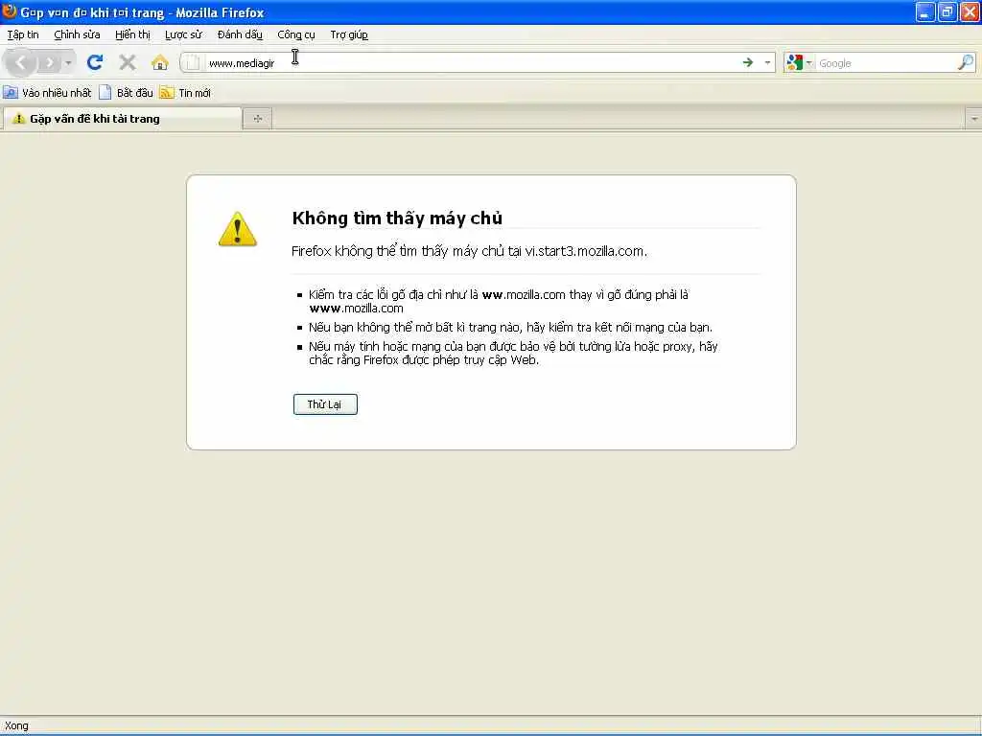Open the Lược sử menu

(183, 34)
